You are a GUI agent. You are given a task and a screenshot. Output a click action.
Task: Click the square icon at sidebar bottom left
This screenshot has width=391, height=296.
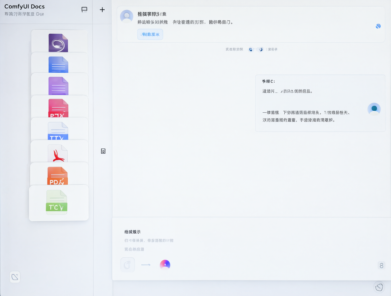pos(15,277)
